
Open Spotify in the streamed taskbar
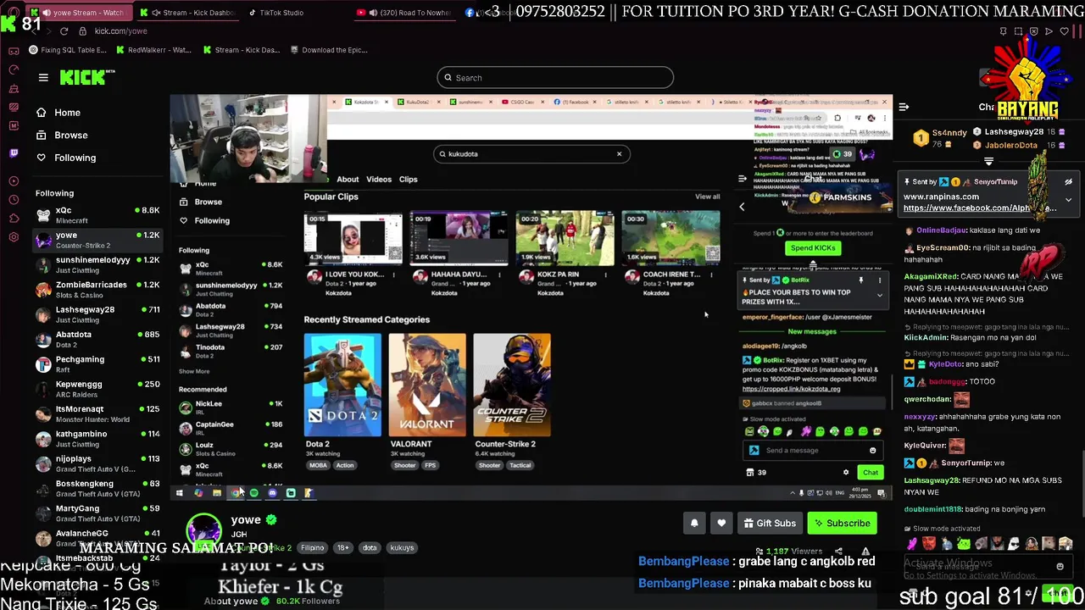pos(253,492)
